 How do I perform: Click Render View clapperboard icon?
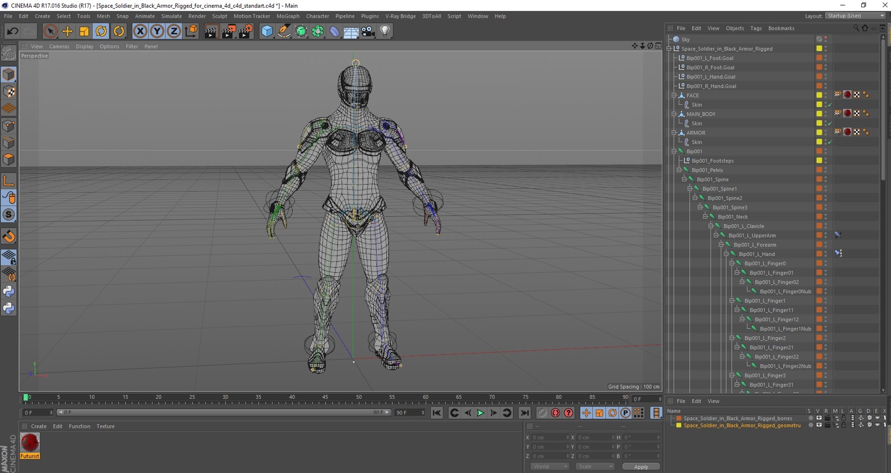click(x=211, y=31)
